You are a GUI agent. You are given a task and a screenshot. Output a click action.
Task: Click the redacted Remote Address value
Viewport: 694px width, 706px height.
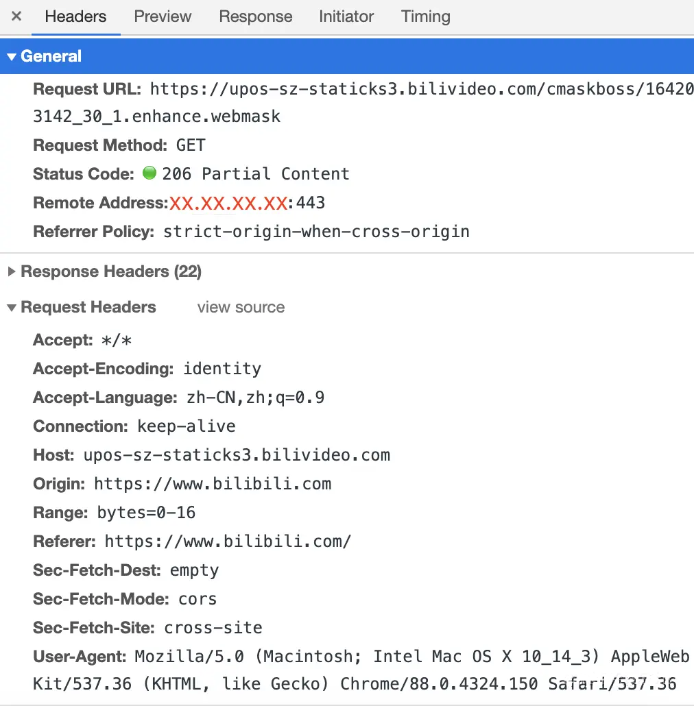click(x=228, y=204)
